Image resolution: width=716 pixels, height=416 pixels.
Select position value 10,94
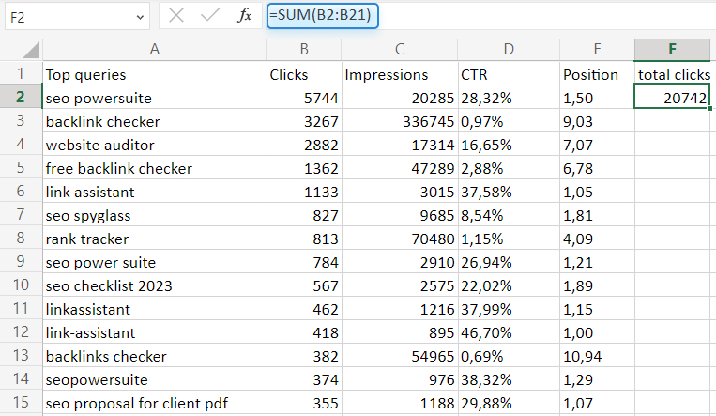[597, 356]
